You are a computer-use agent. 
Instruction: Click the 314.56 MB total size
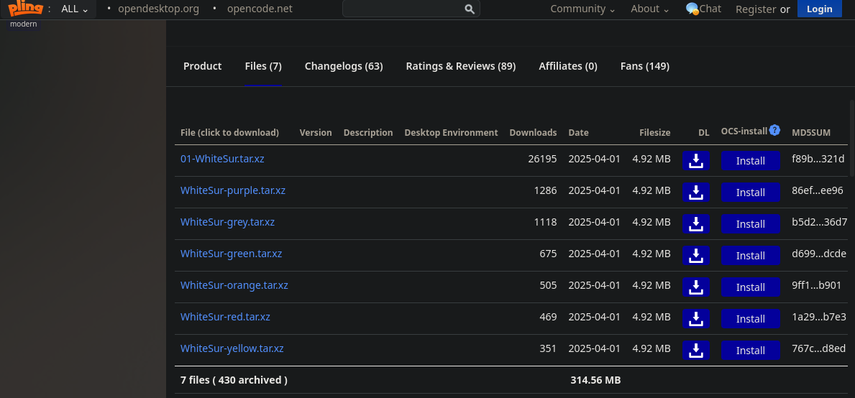coord(595,380)
